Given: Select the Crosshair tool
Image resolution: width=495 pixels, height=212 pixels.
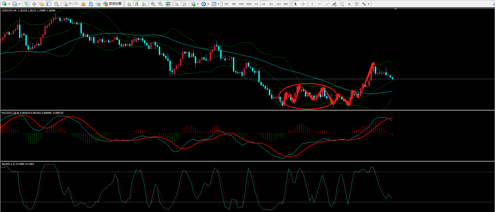Looking at the screenshot, I should pos(303,4).
